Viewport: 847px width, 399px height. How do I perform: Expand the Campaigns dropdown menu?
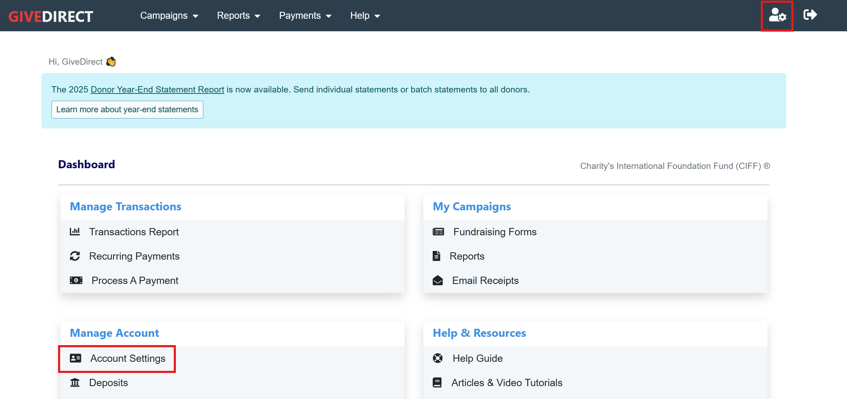click(169, 16)
